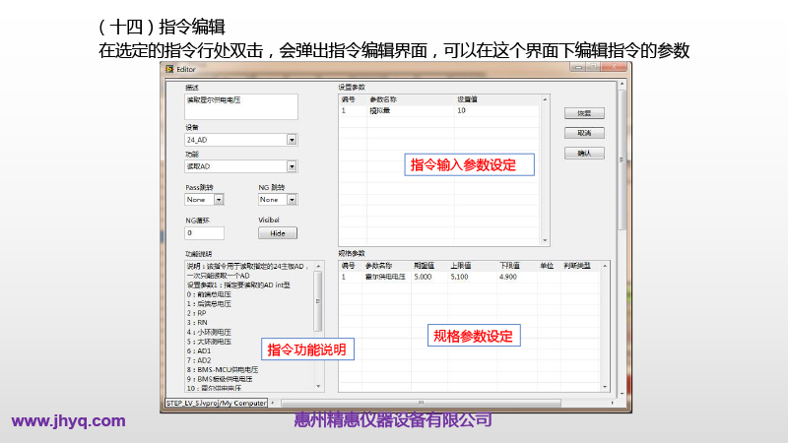This screenshot has width=788, height=443.
Task: Click the down arrow of the 功能说明 scrollbar
Action: click(317, 386)
